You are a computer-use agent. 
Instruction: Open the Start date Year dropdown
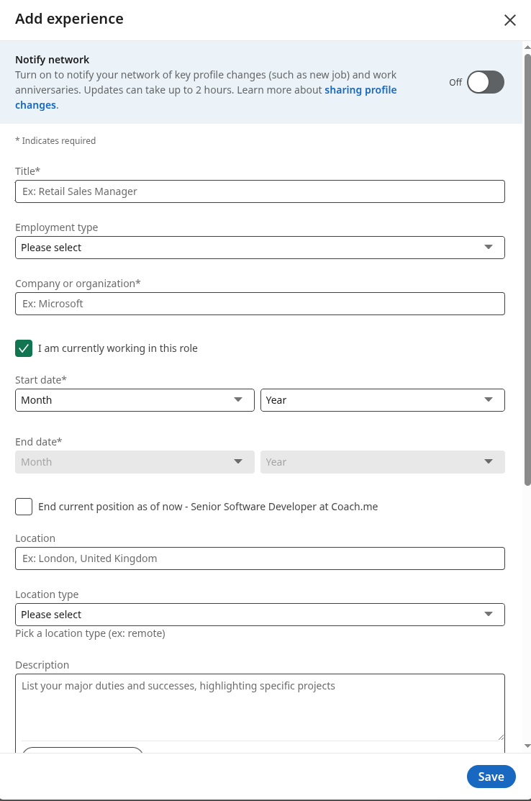tap(382, 400)
